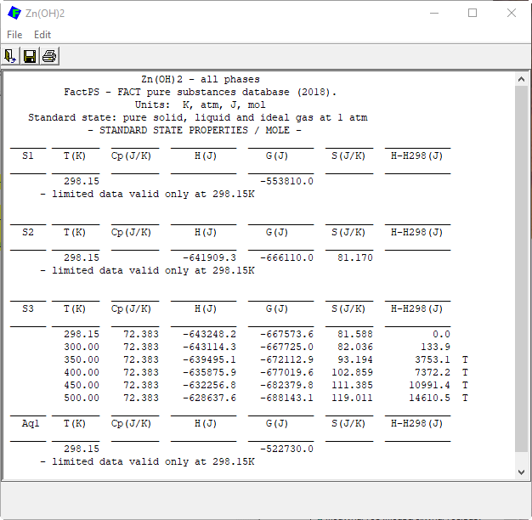Click the H-H298 value 7372.2
Screen dimensions: 532x520
(433, 372)
